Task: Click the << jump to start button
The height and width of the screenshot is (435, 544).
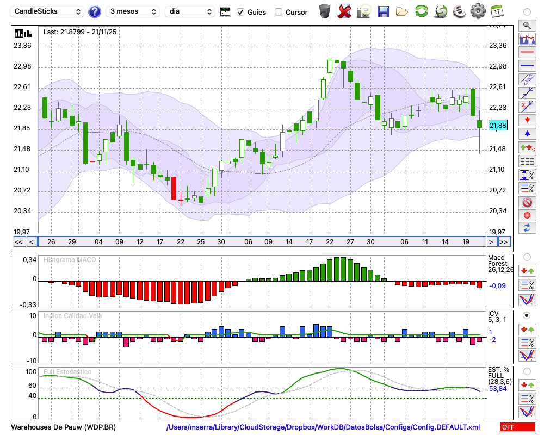Action: tap(18, 241)
